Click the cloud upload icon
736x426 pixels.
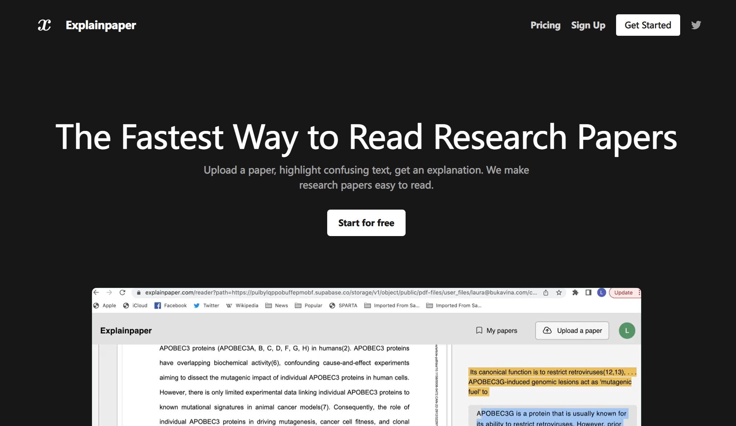pyautogui.click(x=547, y=330)
